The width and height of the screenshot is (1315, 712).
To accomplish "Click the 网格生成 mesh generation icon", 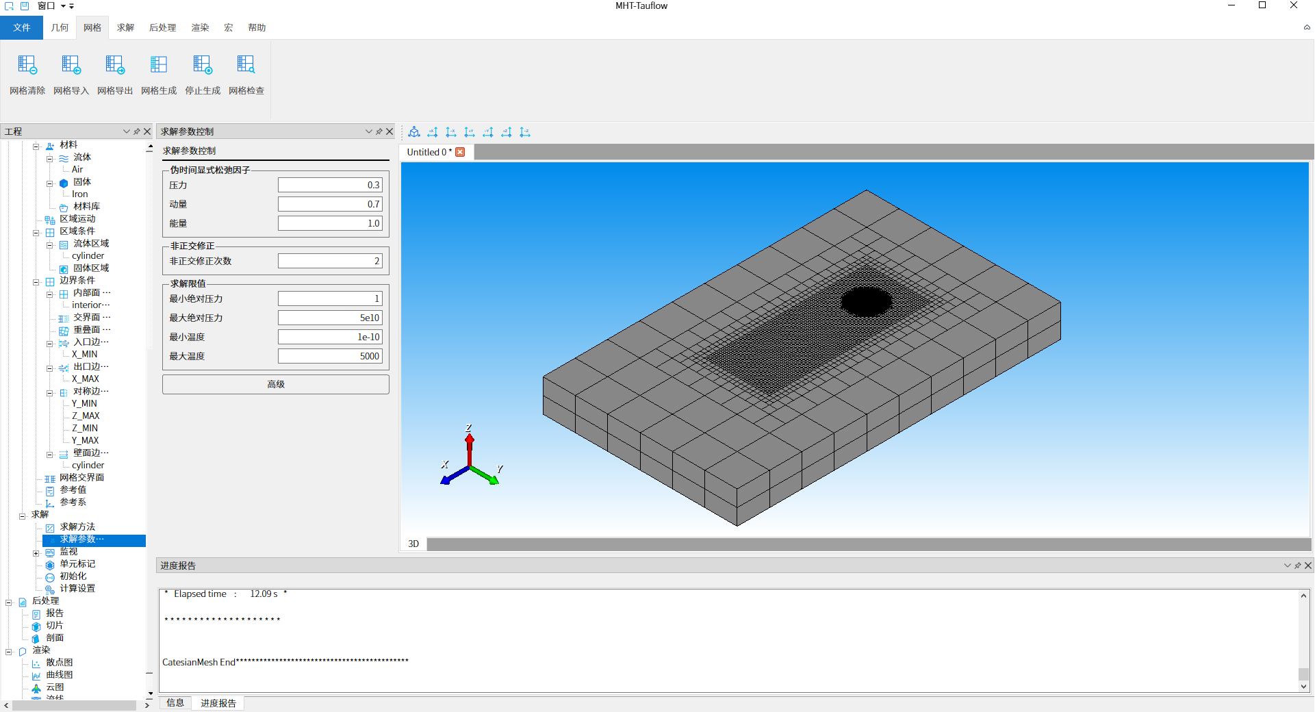I will 159,65.
